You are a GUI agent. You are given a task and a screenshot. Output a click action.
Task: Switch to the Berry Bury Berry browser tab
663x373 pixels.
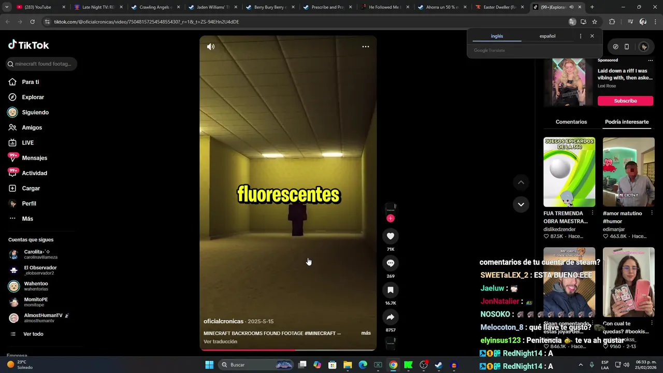pos(269,7)
